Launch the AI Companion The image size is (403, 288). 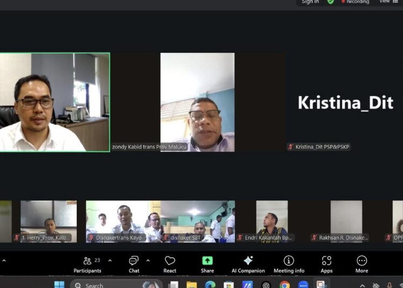click(x=248, y=263)
